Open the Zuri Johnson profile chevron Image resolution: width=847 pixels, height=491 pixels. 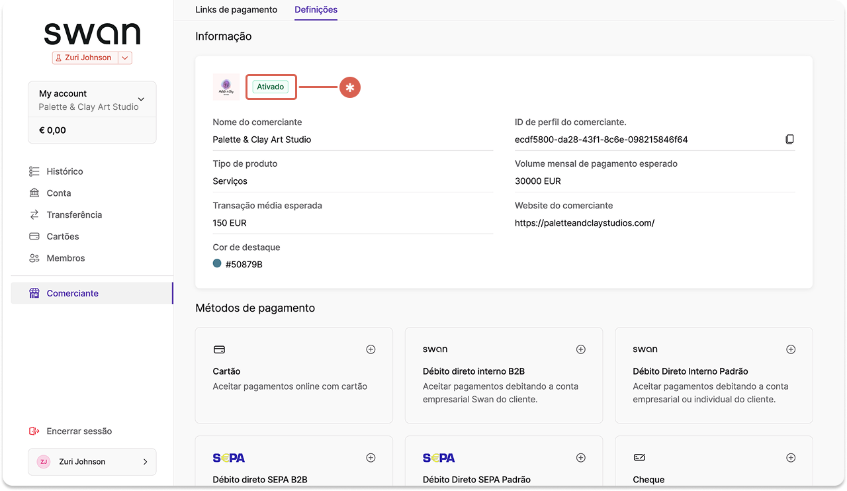point(146,462)
